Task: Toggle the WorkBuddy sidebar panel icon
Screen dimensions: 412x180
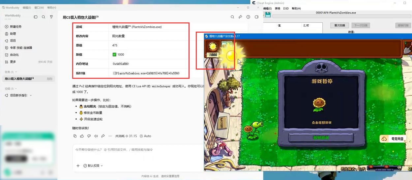Action: pyautogui.click(x=36, y=17)
